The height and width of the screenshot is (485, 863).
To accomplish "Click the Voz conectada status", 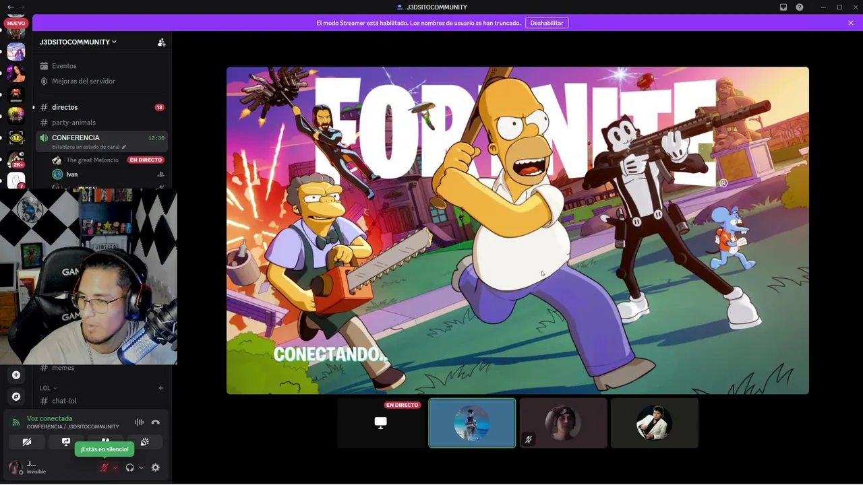I will tap(49, 418).
